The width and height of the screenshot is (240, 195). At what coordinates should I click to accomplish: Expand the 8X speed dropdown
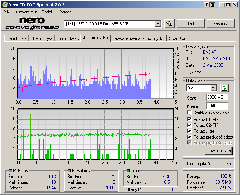pyautogui.click(x=213, y=88)
